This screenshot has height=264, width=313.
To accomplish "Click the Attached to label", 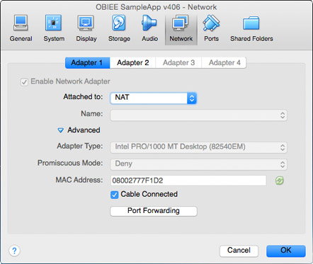I will (83, 97).
